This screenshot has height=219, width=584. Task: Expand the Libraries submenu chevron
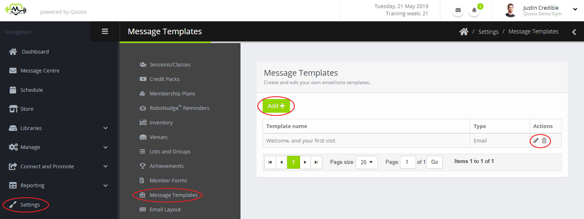(x=106, y=128)
